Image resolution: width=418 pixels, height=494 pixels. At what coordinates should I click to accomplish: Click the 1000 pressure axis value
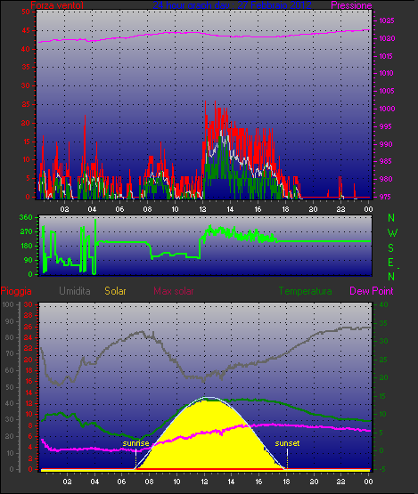[x=388, y=109]
